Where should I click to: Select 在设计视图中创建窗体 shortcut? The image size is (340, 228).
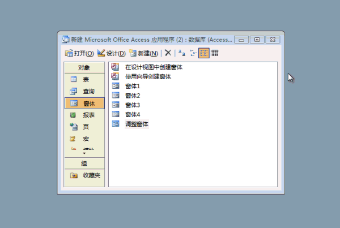coord(154,67)
